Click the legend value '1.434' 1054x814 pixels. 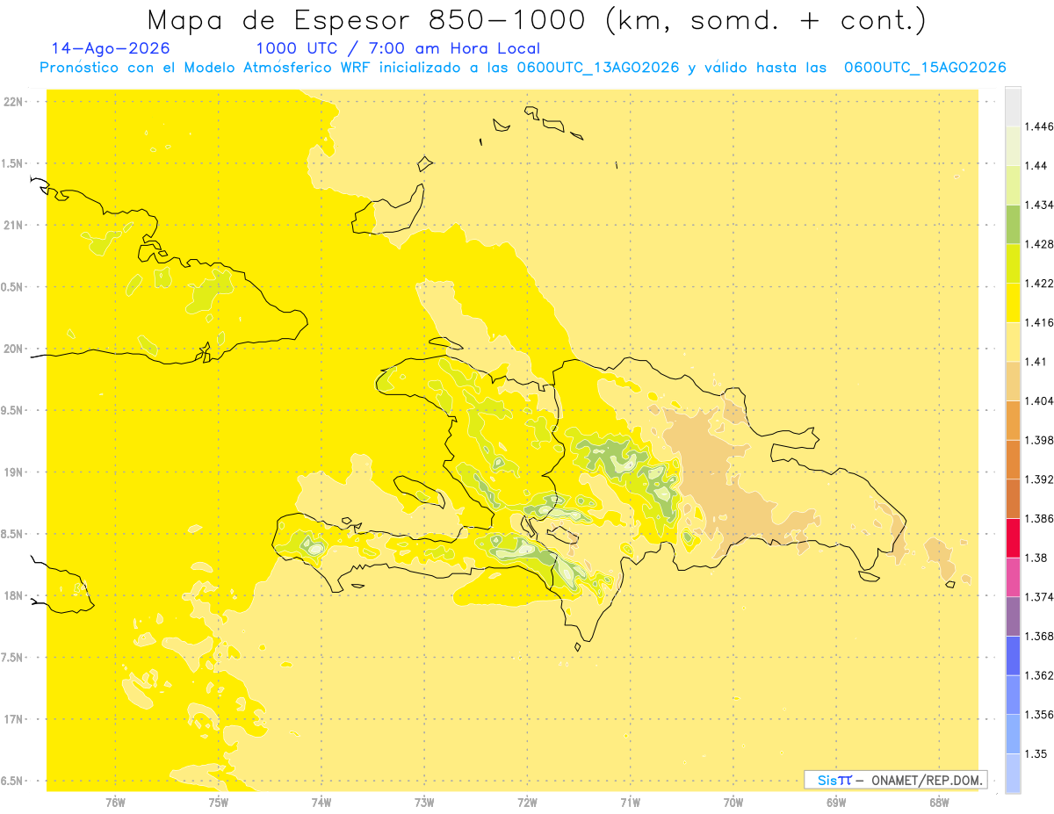point(1039,205)
